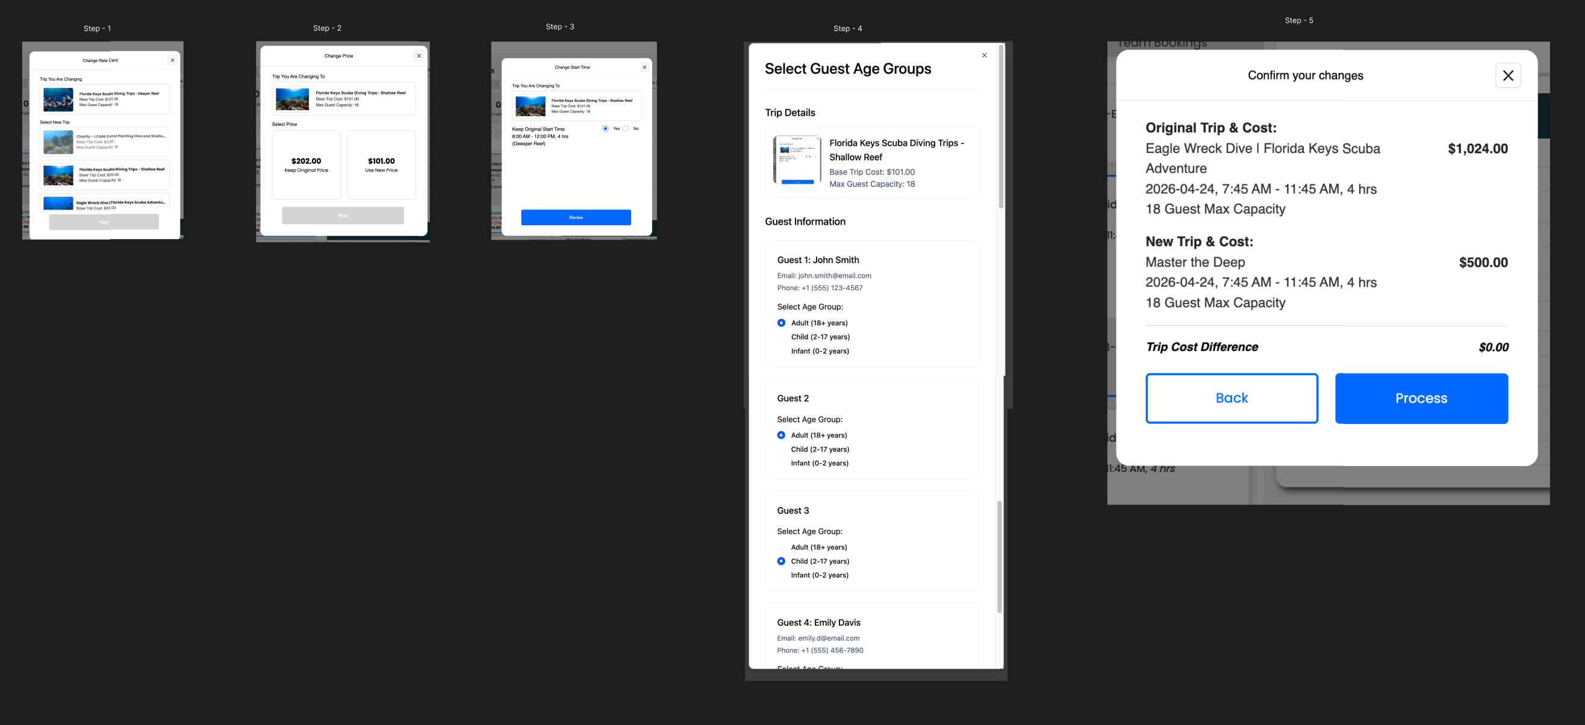The width and height of the screenshot is (1585, 725).
Task: Click the "Change Start Time" title
Action: click(572, 67)
